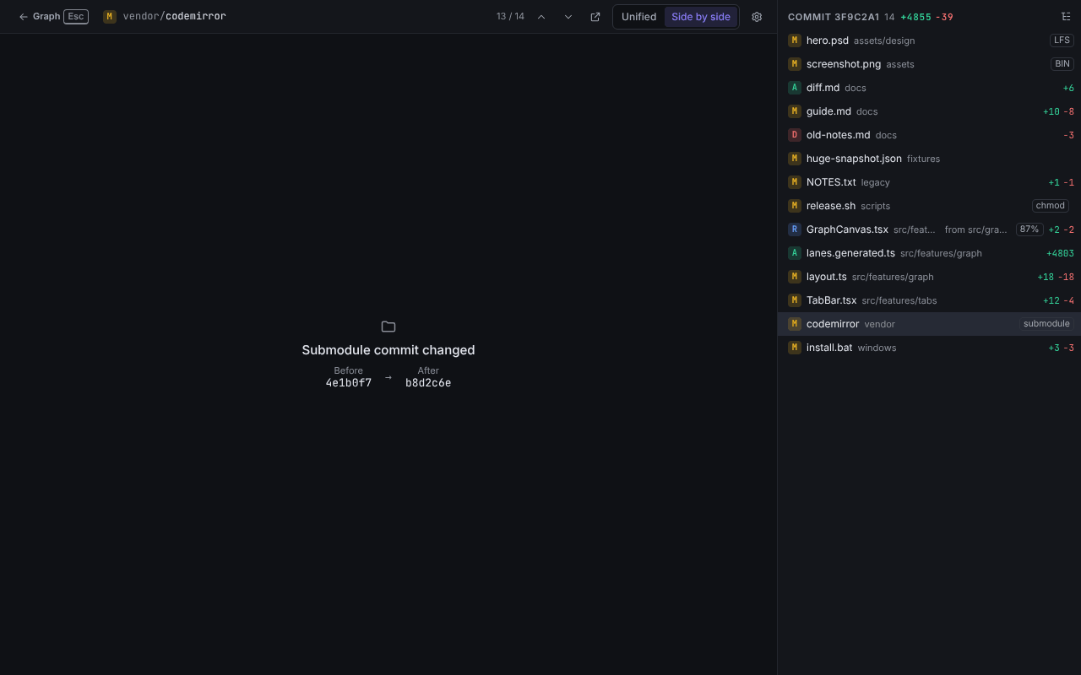Open diff.md added file
Image resolution: width=1081 pixels, height=675 pixels.
[x=929, y=88]
